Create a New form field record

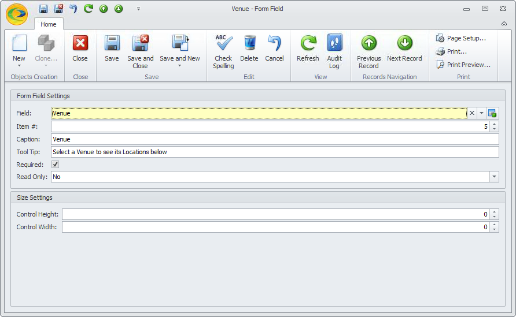pyautogui.click(x=19, y=48)
